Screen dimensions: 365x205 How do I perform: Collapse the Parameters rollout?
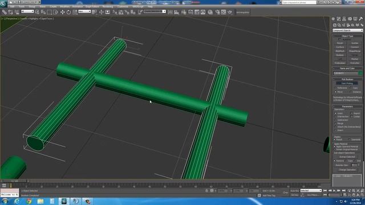coord(347,106)
